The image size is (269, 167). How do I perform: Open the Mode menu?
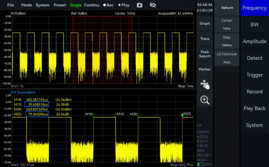pyautogui.click(x=27, y=5)
